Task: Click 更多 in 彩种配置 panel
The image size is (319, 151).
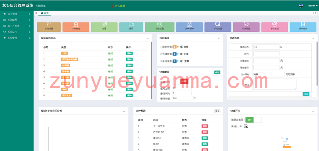Action: [217, 111]
